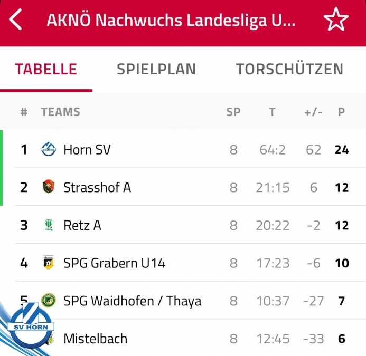Select the Mistelbach team name
Screen dimensions: 366x356
95,339
